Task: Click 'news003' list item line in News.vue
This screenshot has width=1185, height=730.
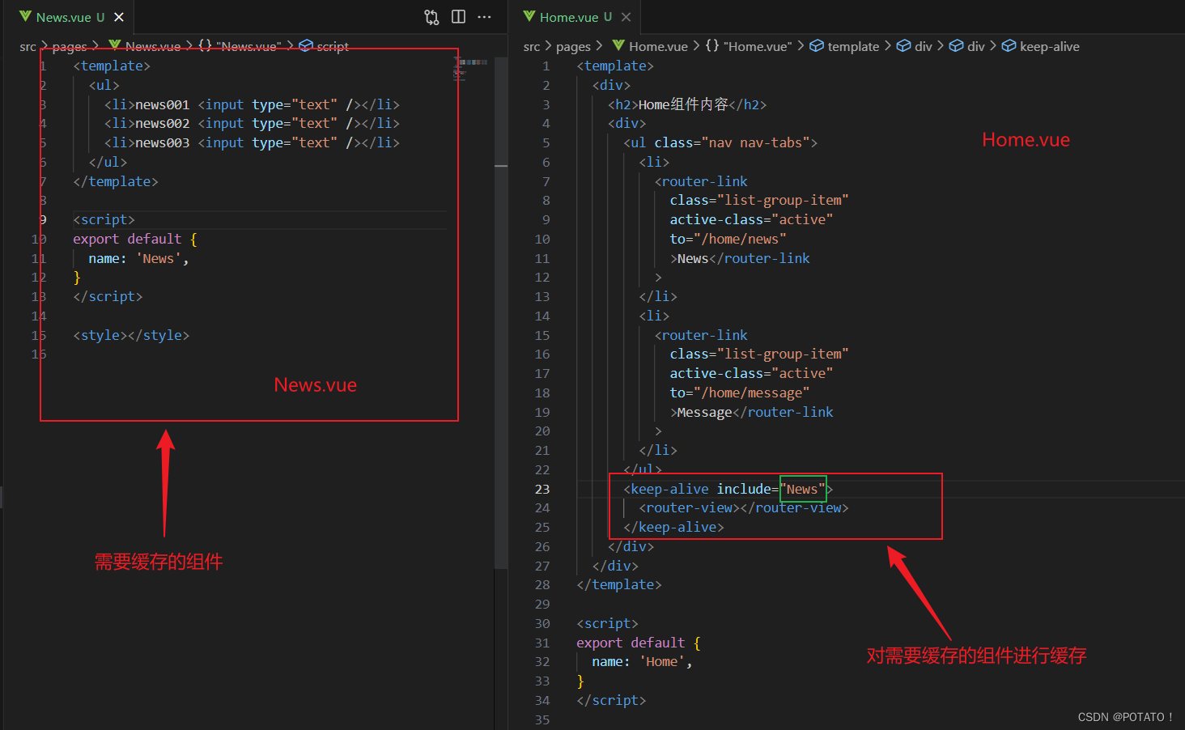Action: (x=252, y=142)
